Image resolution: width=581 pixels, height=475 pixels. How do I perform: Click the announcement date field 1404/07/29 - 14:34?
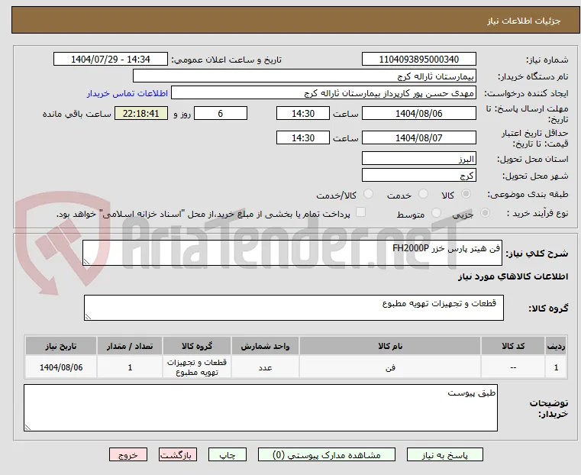coord(111,60)
